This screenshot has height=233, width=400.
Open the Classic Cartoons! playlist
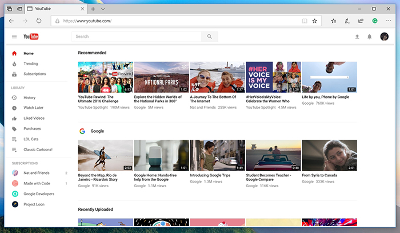38,150
